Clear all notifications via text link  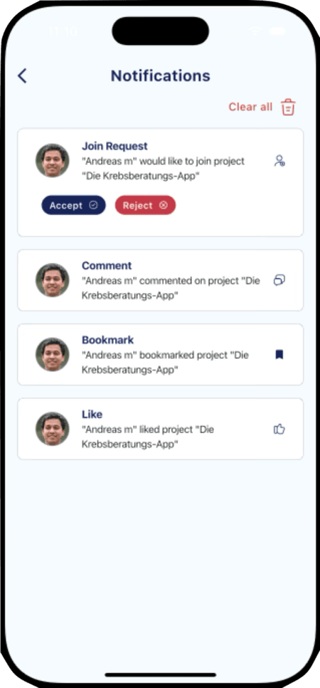coord(250,107)
